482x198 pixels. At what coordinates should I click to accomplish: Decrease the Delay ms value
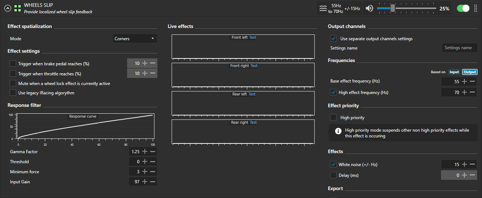click(472, 175)
